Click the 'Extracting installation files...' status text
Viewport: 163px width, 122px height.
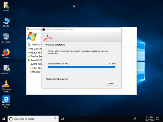pyautogui.click(x=59, y=64)
